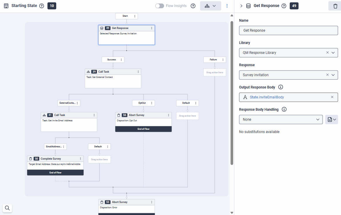Viewport: 341px width, 215px height.
Task: Click the search magnifier icon on canvas
Action: (x=7, y=208)
